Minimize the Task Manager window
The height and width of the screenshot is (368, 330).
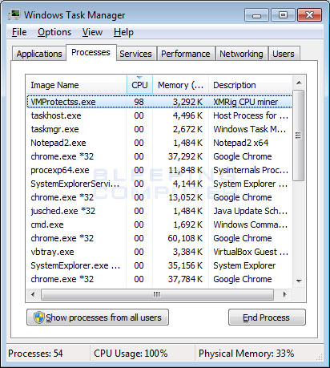pyautogui.click(x=256, y=15)
